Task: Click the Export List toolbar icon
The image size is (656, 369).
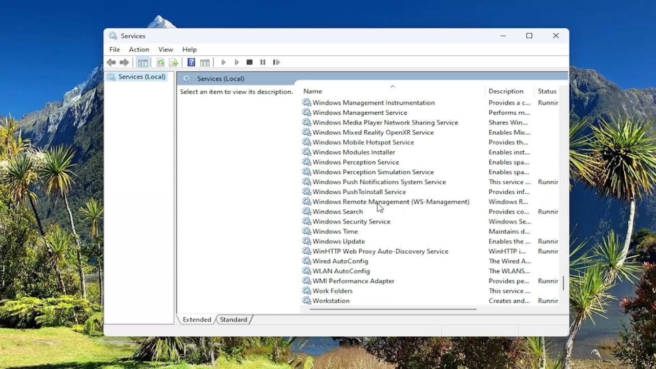Action: tap(174, 63)
